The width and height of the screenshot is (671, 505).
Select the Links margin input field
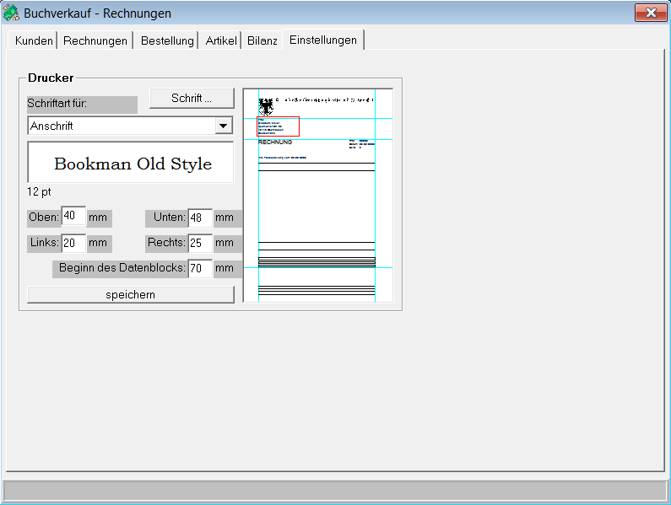point(73,244)
